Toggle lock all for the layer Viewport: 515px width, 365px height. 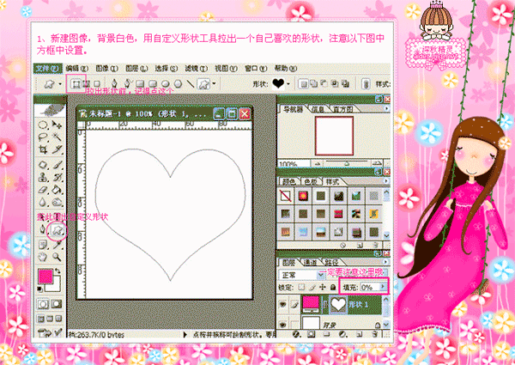click(x=333, y=288)
